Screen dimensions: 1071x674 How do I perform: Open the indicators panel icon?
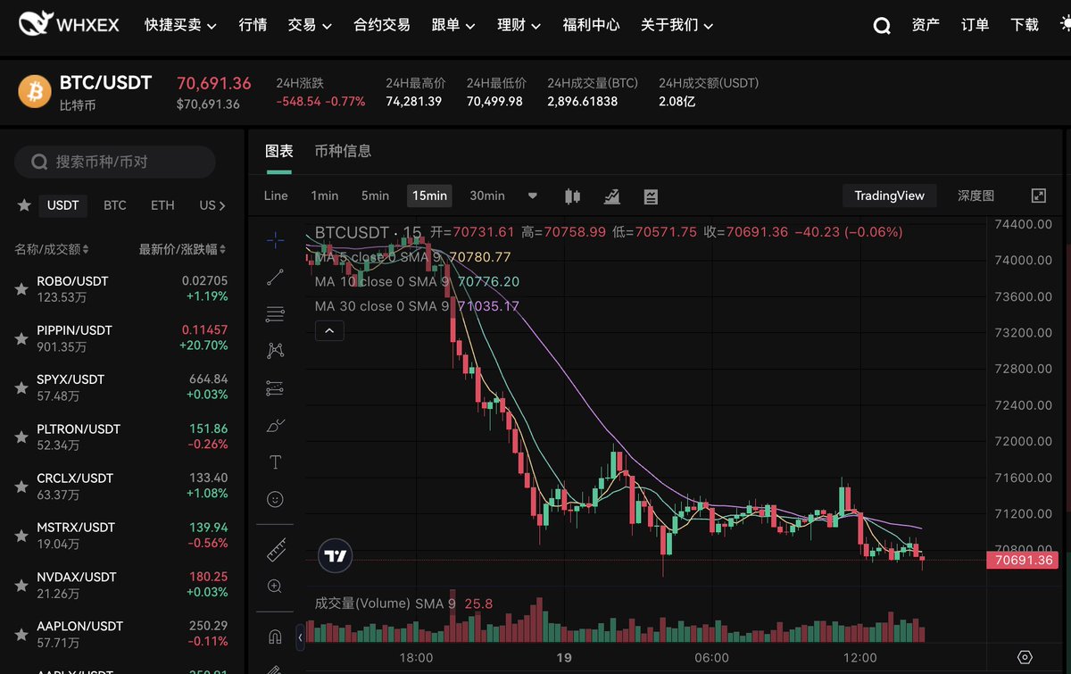(612, 196)
